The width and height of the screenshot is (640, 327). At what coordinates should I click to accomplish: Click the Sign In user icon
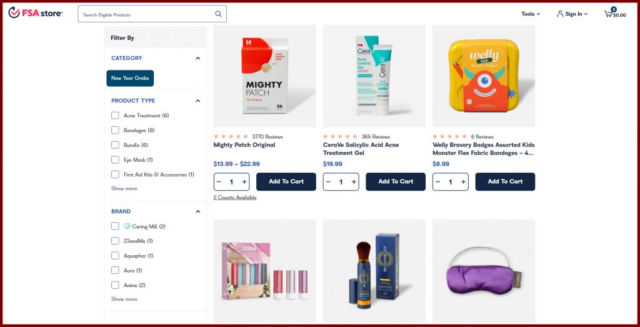pyautogui.click(x=561, y=14)
